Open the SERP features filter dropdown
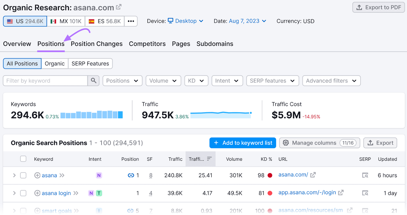The image size is (407, 215). point(272,81)
